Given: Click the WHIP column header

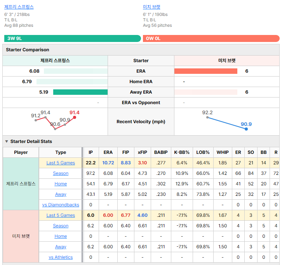Looking at the screenshot, I should click(223, 152).
